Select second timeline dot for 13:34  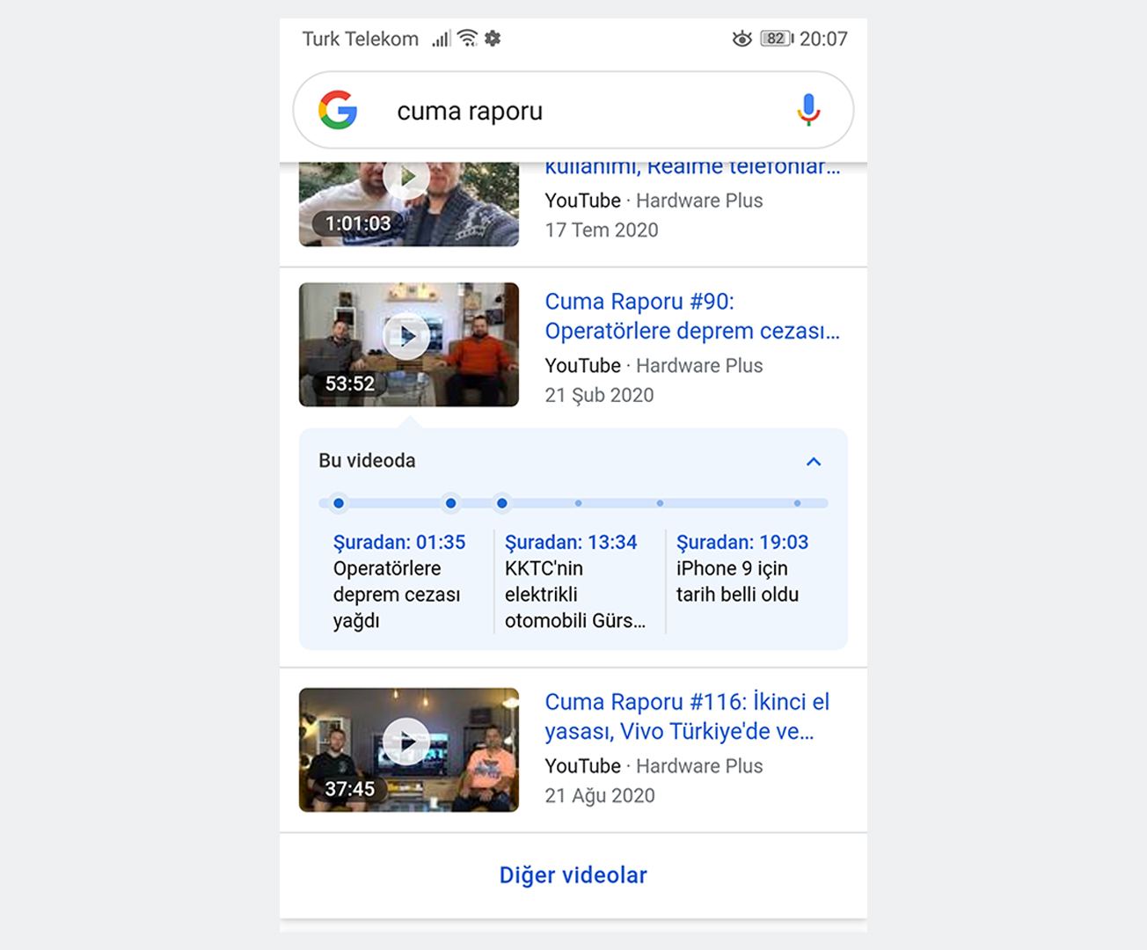click(x=450, y=503)
